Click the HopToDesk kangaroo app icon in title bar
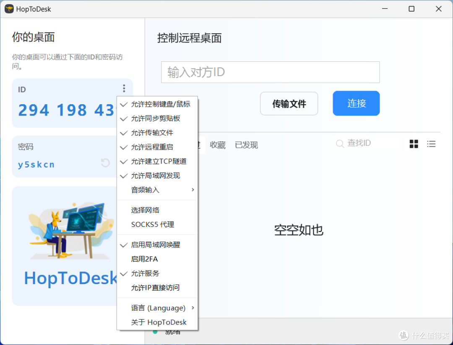The image size is (453, 345). coord(9,9)
